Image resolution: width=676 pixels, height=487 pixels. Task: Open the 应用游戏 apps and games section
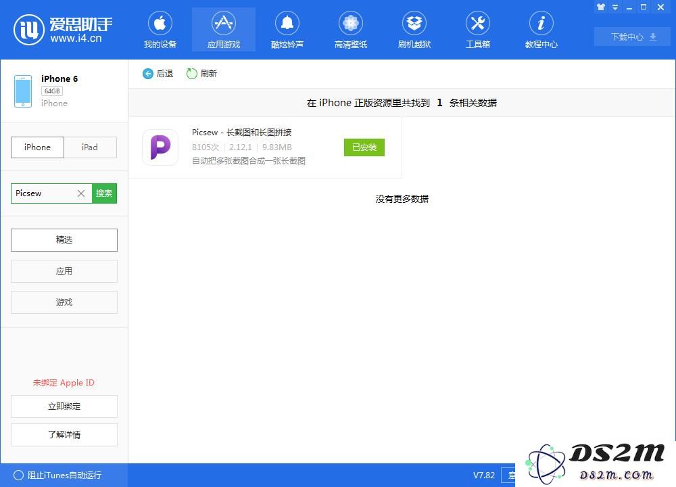223,30
